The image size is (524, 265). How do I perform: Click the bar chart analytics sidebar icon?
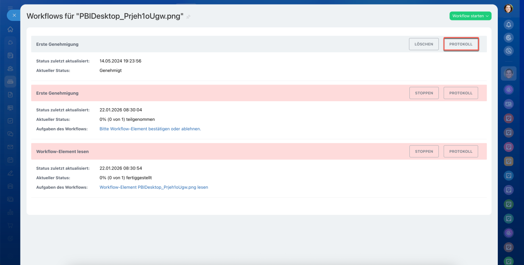[10, 212]
